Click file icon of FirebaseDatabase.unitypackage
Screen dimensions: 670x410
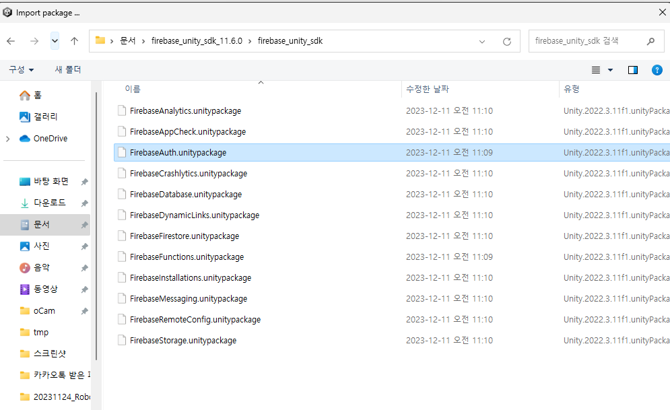[122, 195]
